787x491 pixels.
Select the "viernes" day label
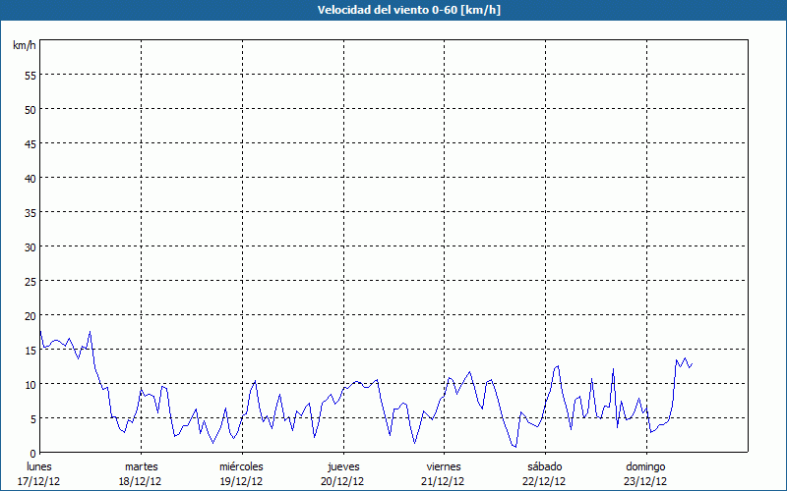444,466
